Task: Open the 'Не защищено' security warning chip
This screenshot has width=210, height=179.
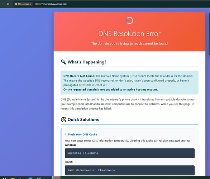Action: coord(23,4)
